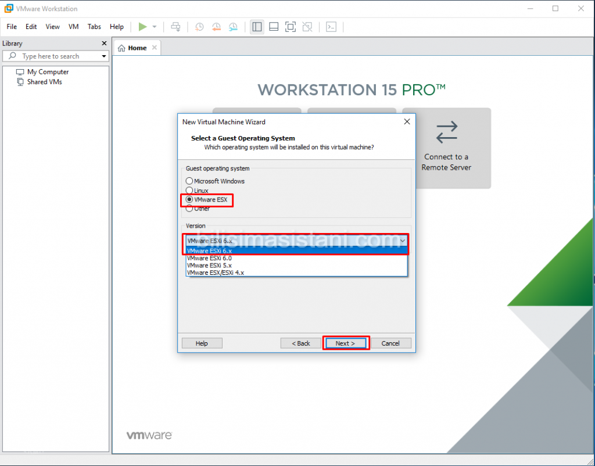
Task: Click the Take Snapshot clock icon
Action: point(199,27)
